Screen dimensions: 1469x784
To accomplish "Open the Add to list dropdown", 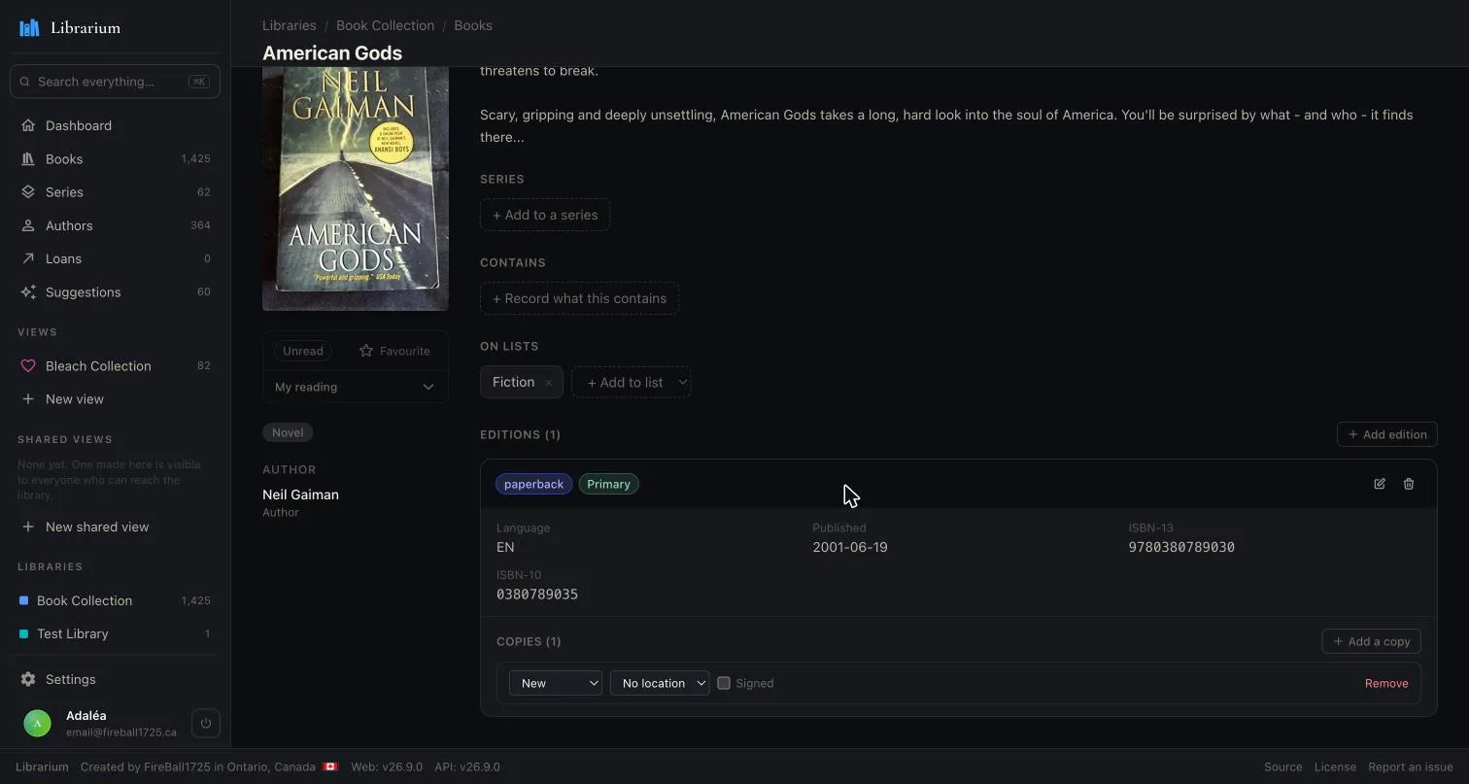I will pos(632,382).
